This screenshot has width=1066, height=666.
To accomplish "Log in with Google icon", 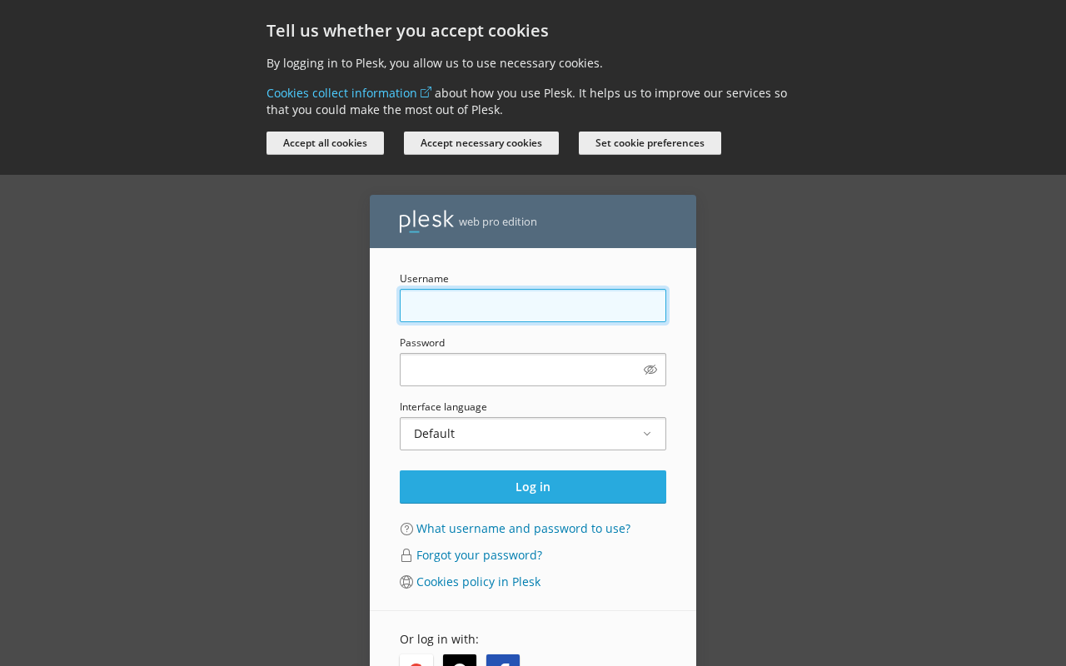I will pyautogui.click(x=416, y=660).
